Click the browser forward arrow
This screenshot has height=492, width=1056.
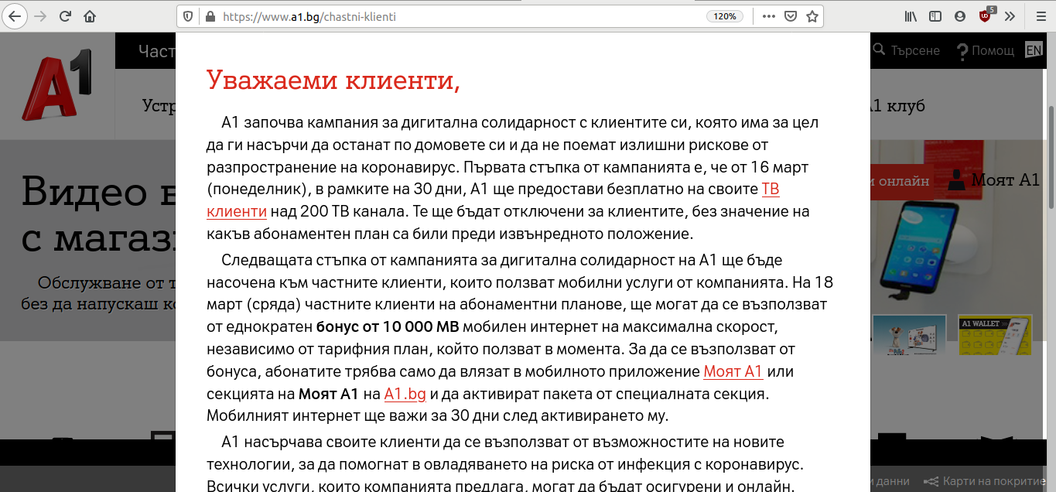tap(40, 16)
